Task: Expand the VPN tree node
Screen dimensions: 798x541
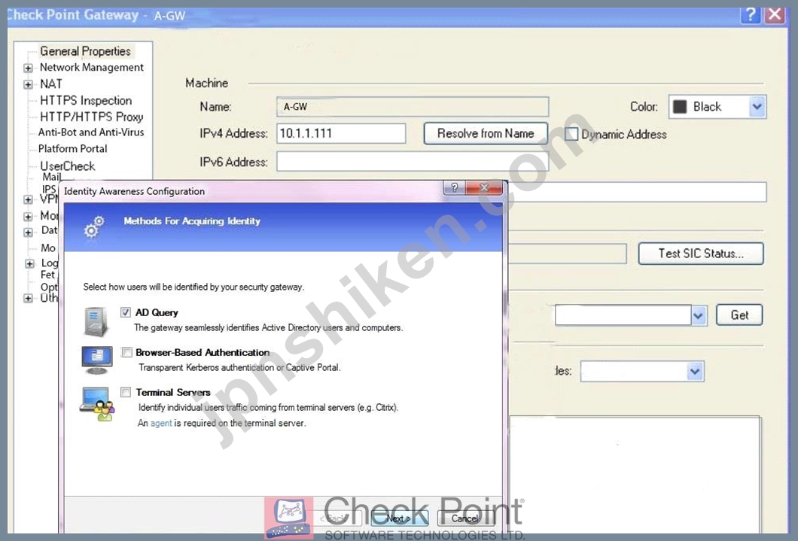Action: pos(28,200)
